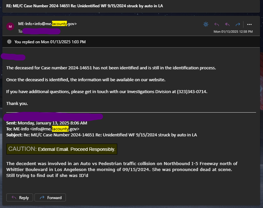Click the Mon 01/13/2025 12:58 PM timestamp
Image resolution: width=263 pixels, height=208 pixels.
(233, 32)
